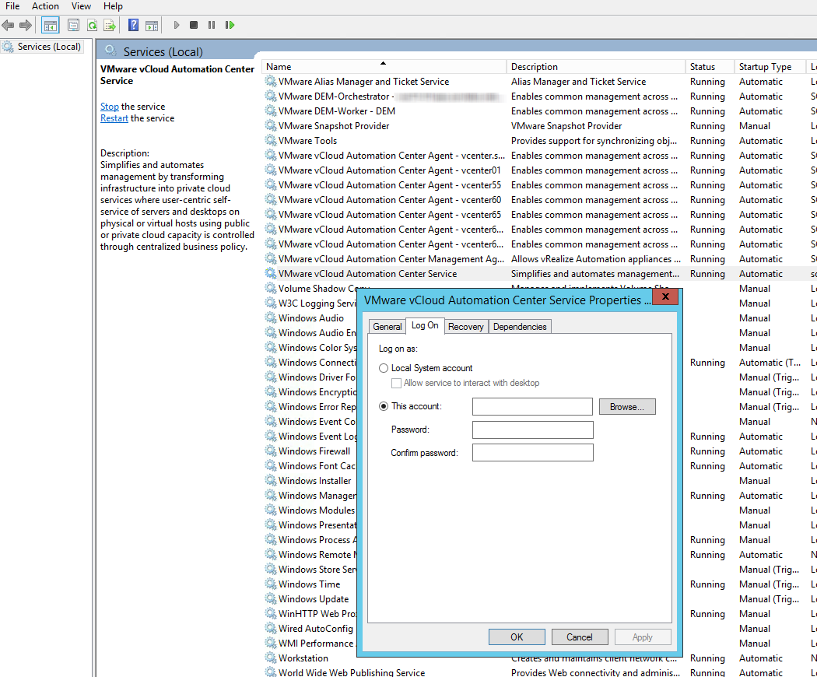The image size is (817, 677).
Task: Click the Stop the service link
Action: 110,107
